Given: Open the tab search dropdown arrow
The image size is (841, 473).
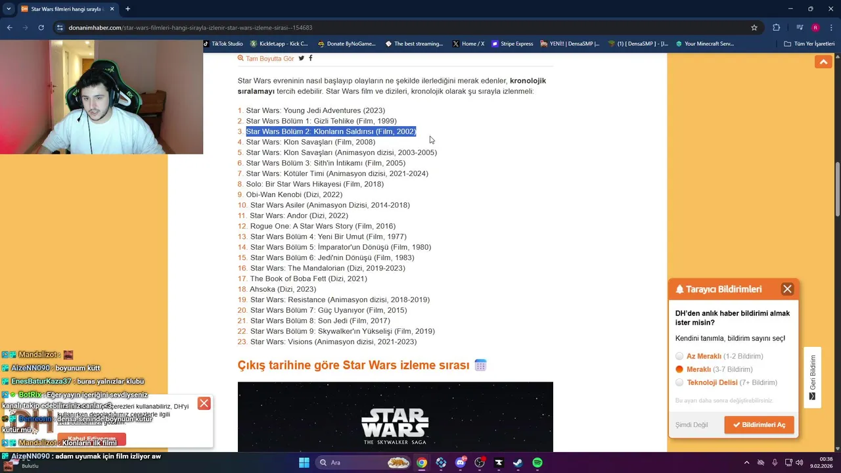Looking at the screenshot, I should point(9,9).
